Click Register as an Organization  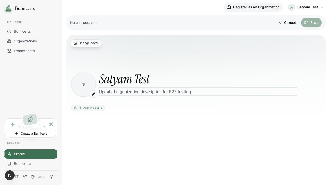coord(253,7)
